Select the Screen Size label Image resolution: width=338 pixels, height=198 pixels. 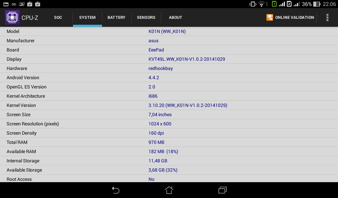point(18,115)
